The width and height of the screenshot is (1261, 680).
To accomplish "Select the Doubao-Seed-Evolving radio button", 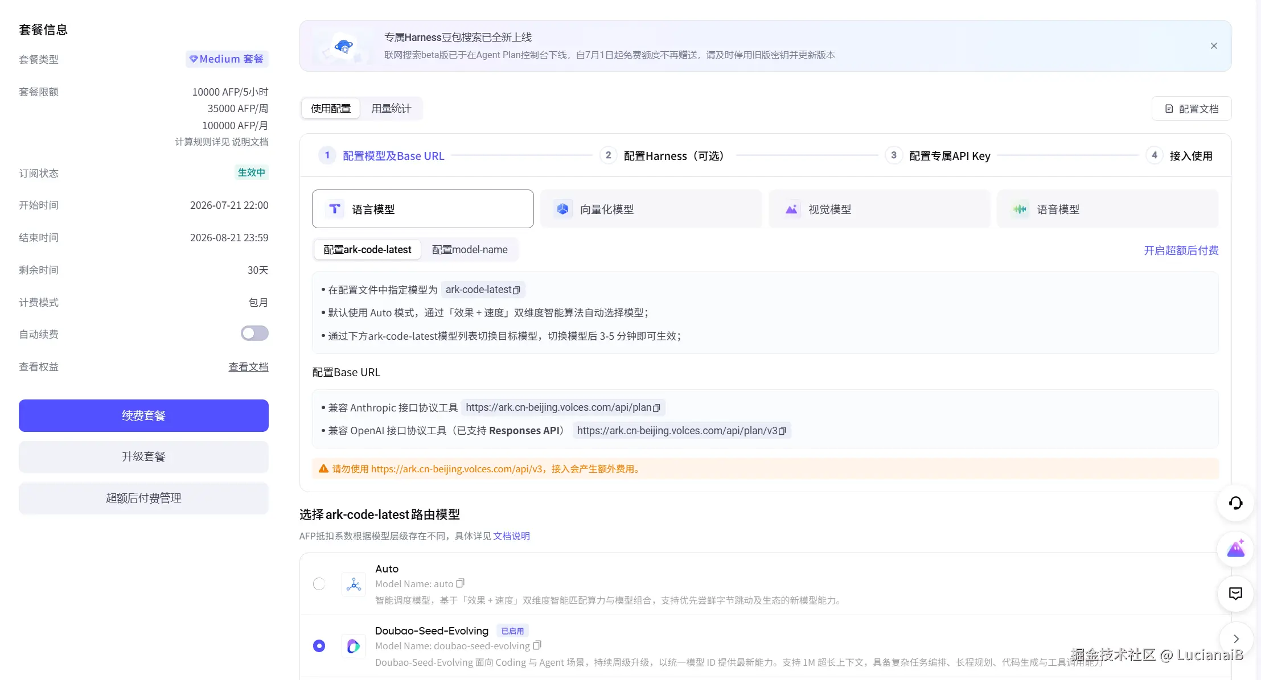I will click(x=319, y=646).
